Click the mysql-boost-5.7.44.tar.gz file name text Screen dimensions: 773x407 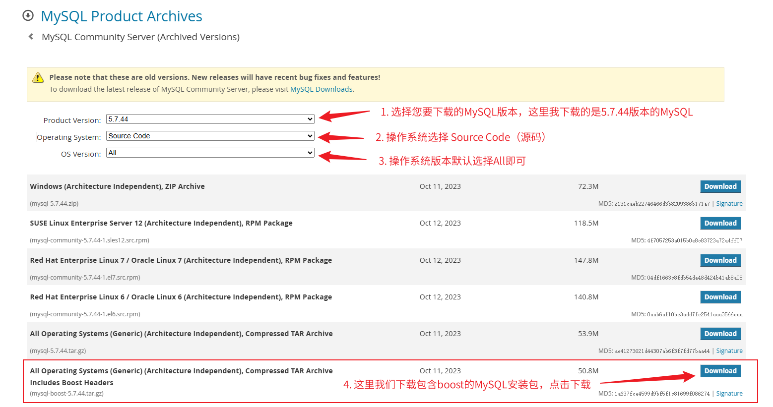coord(67,394)
